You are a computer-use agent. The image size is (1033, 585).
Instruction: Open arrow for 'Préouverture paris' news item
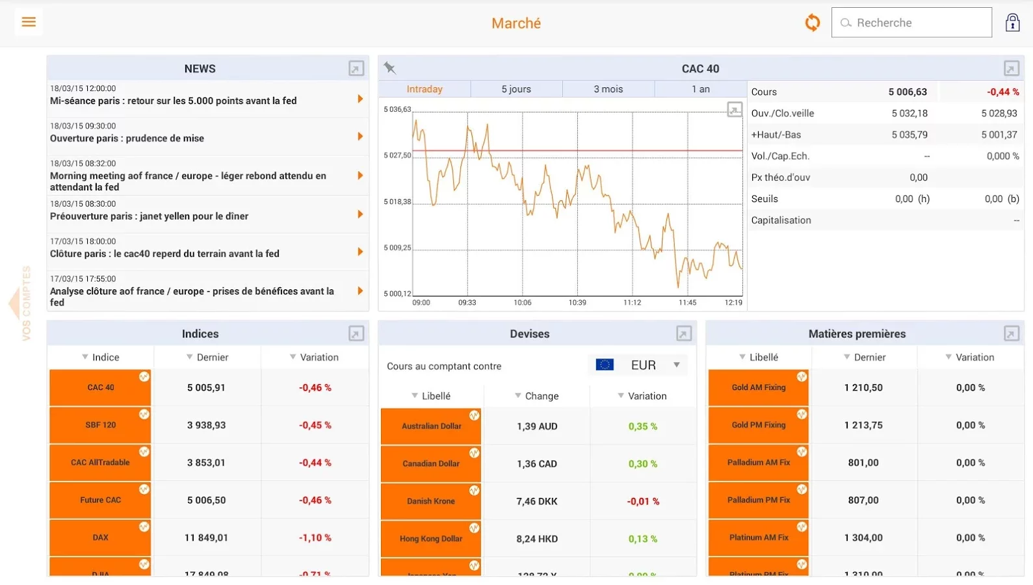pos(360,214)
